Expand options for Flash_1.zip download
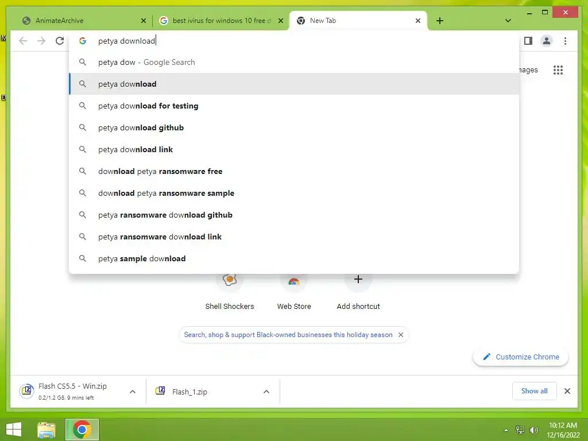The image size is (588, 441). tap(266, 392)
